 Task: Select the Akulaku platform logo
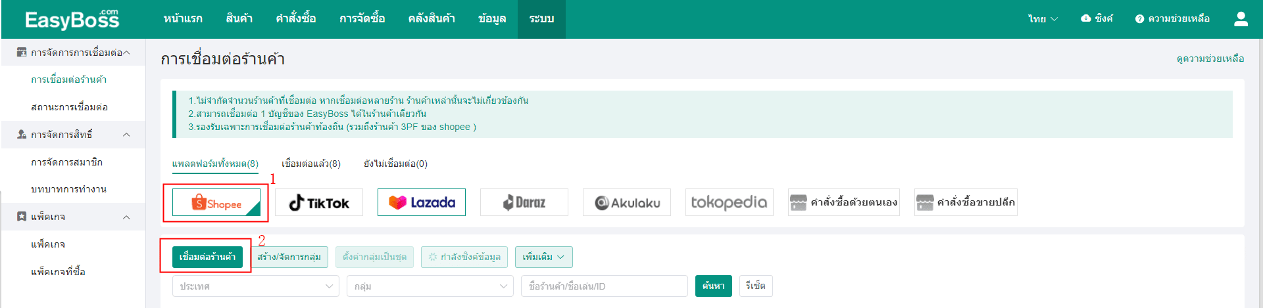click(627, 202)
